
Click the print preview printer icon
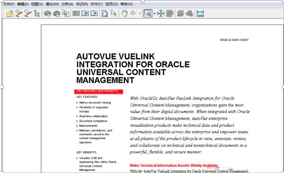[x=56, y=14]
